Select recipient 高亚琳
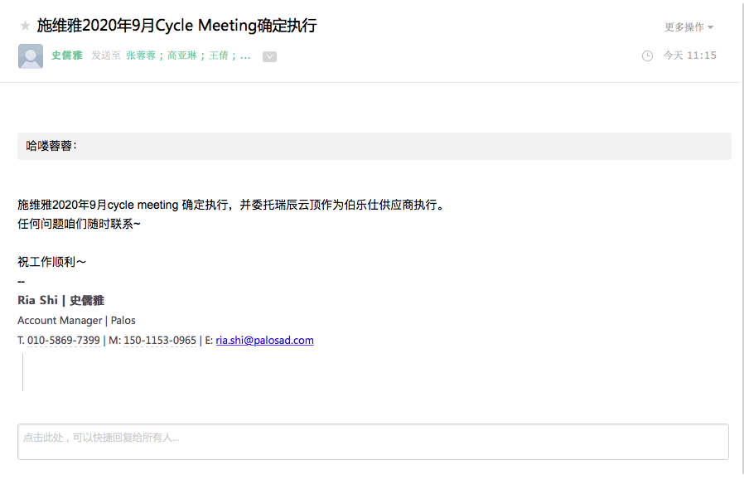The width and height of the screenshot is (744, 489). click(183, 56)
